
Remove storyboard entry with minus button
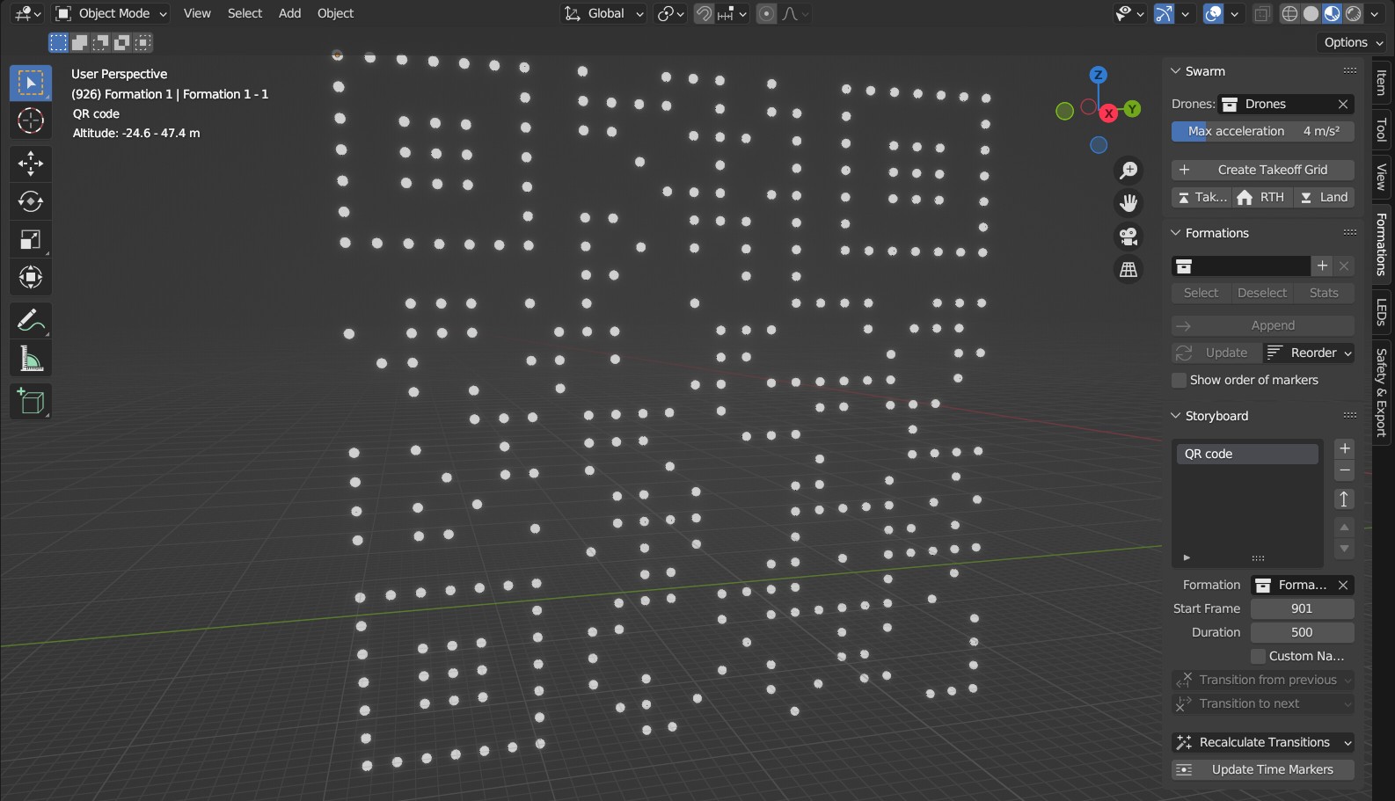1344,470
